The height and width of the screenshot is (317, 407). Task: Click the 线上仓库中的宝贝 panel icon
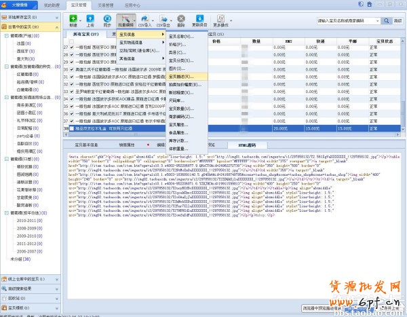pos(4,279)
